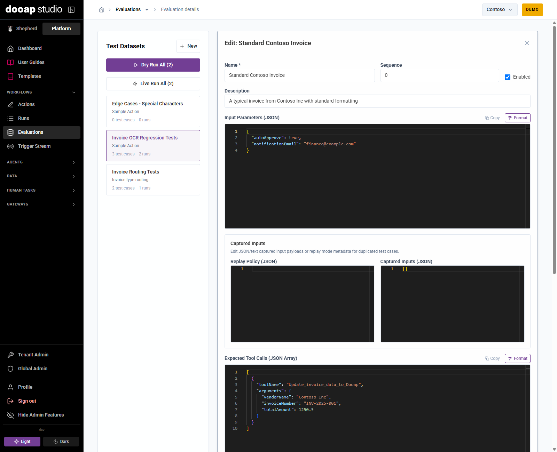The height and width of the screenshot is (452, 557).
Task: Open Dashboard from the sidebar
Action: (41, 48)
